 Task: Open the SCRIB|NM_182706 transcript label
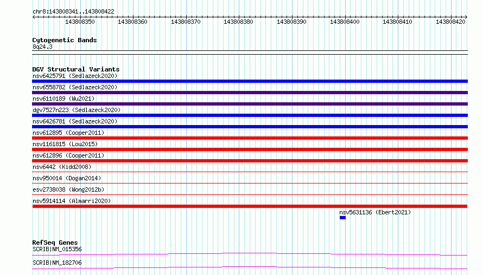[57, 263]
